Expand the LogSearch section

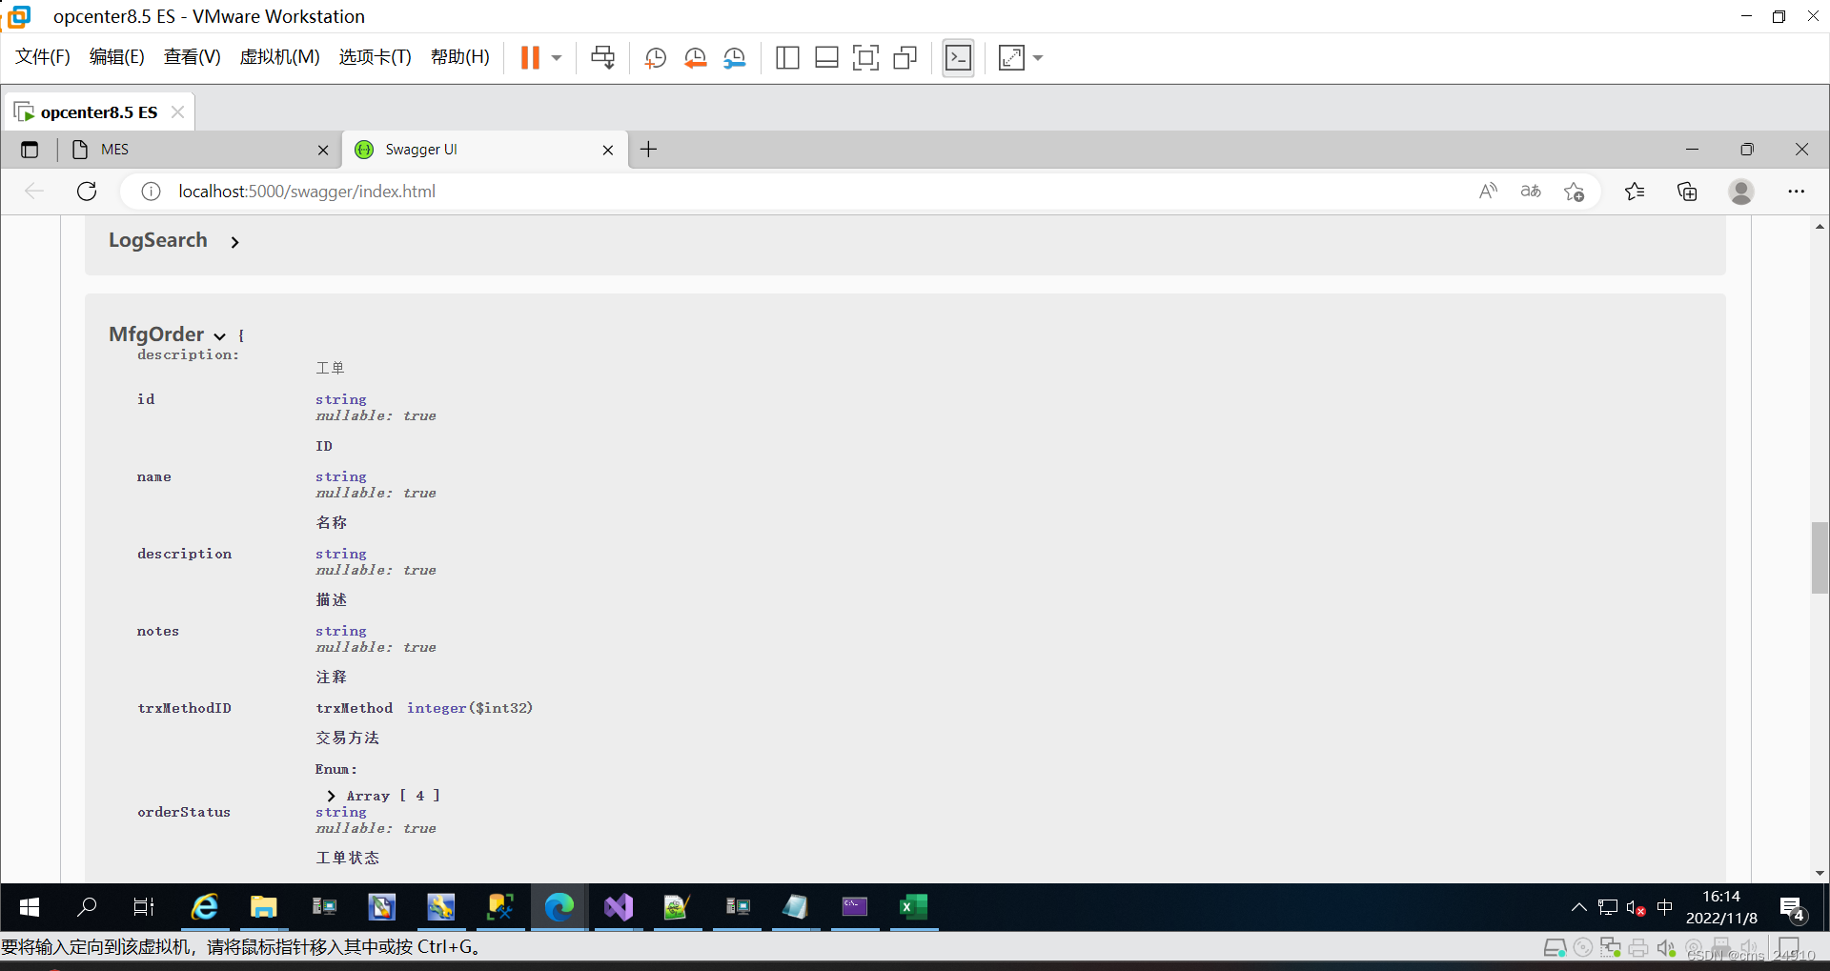234,241
